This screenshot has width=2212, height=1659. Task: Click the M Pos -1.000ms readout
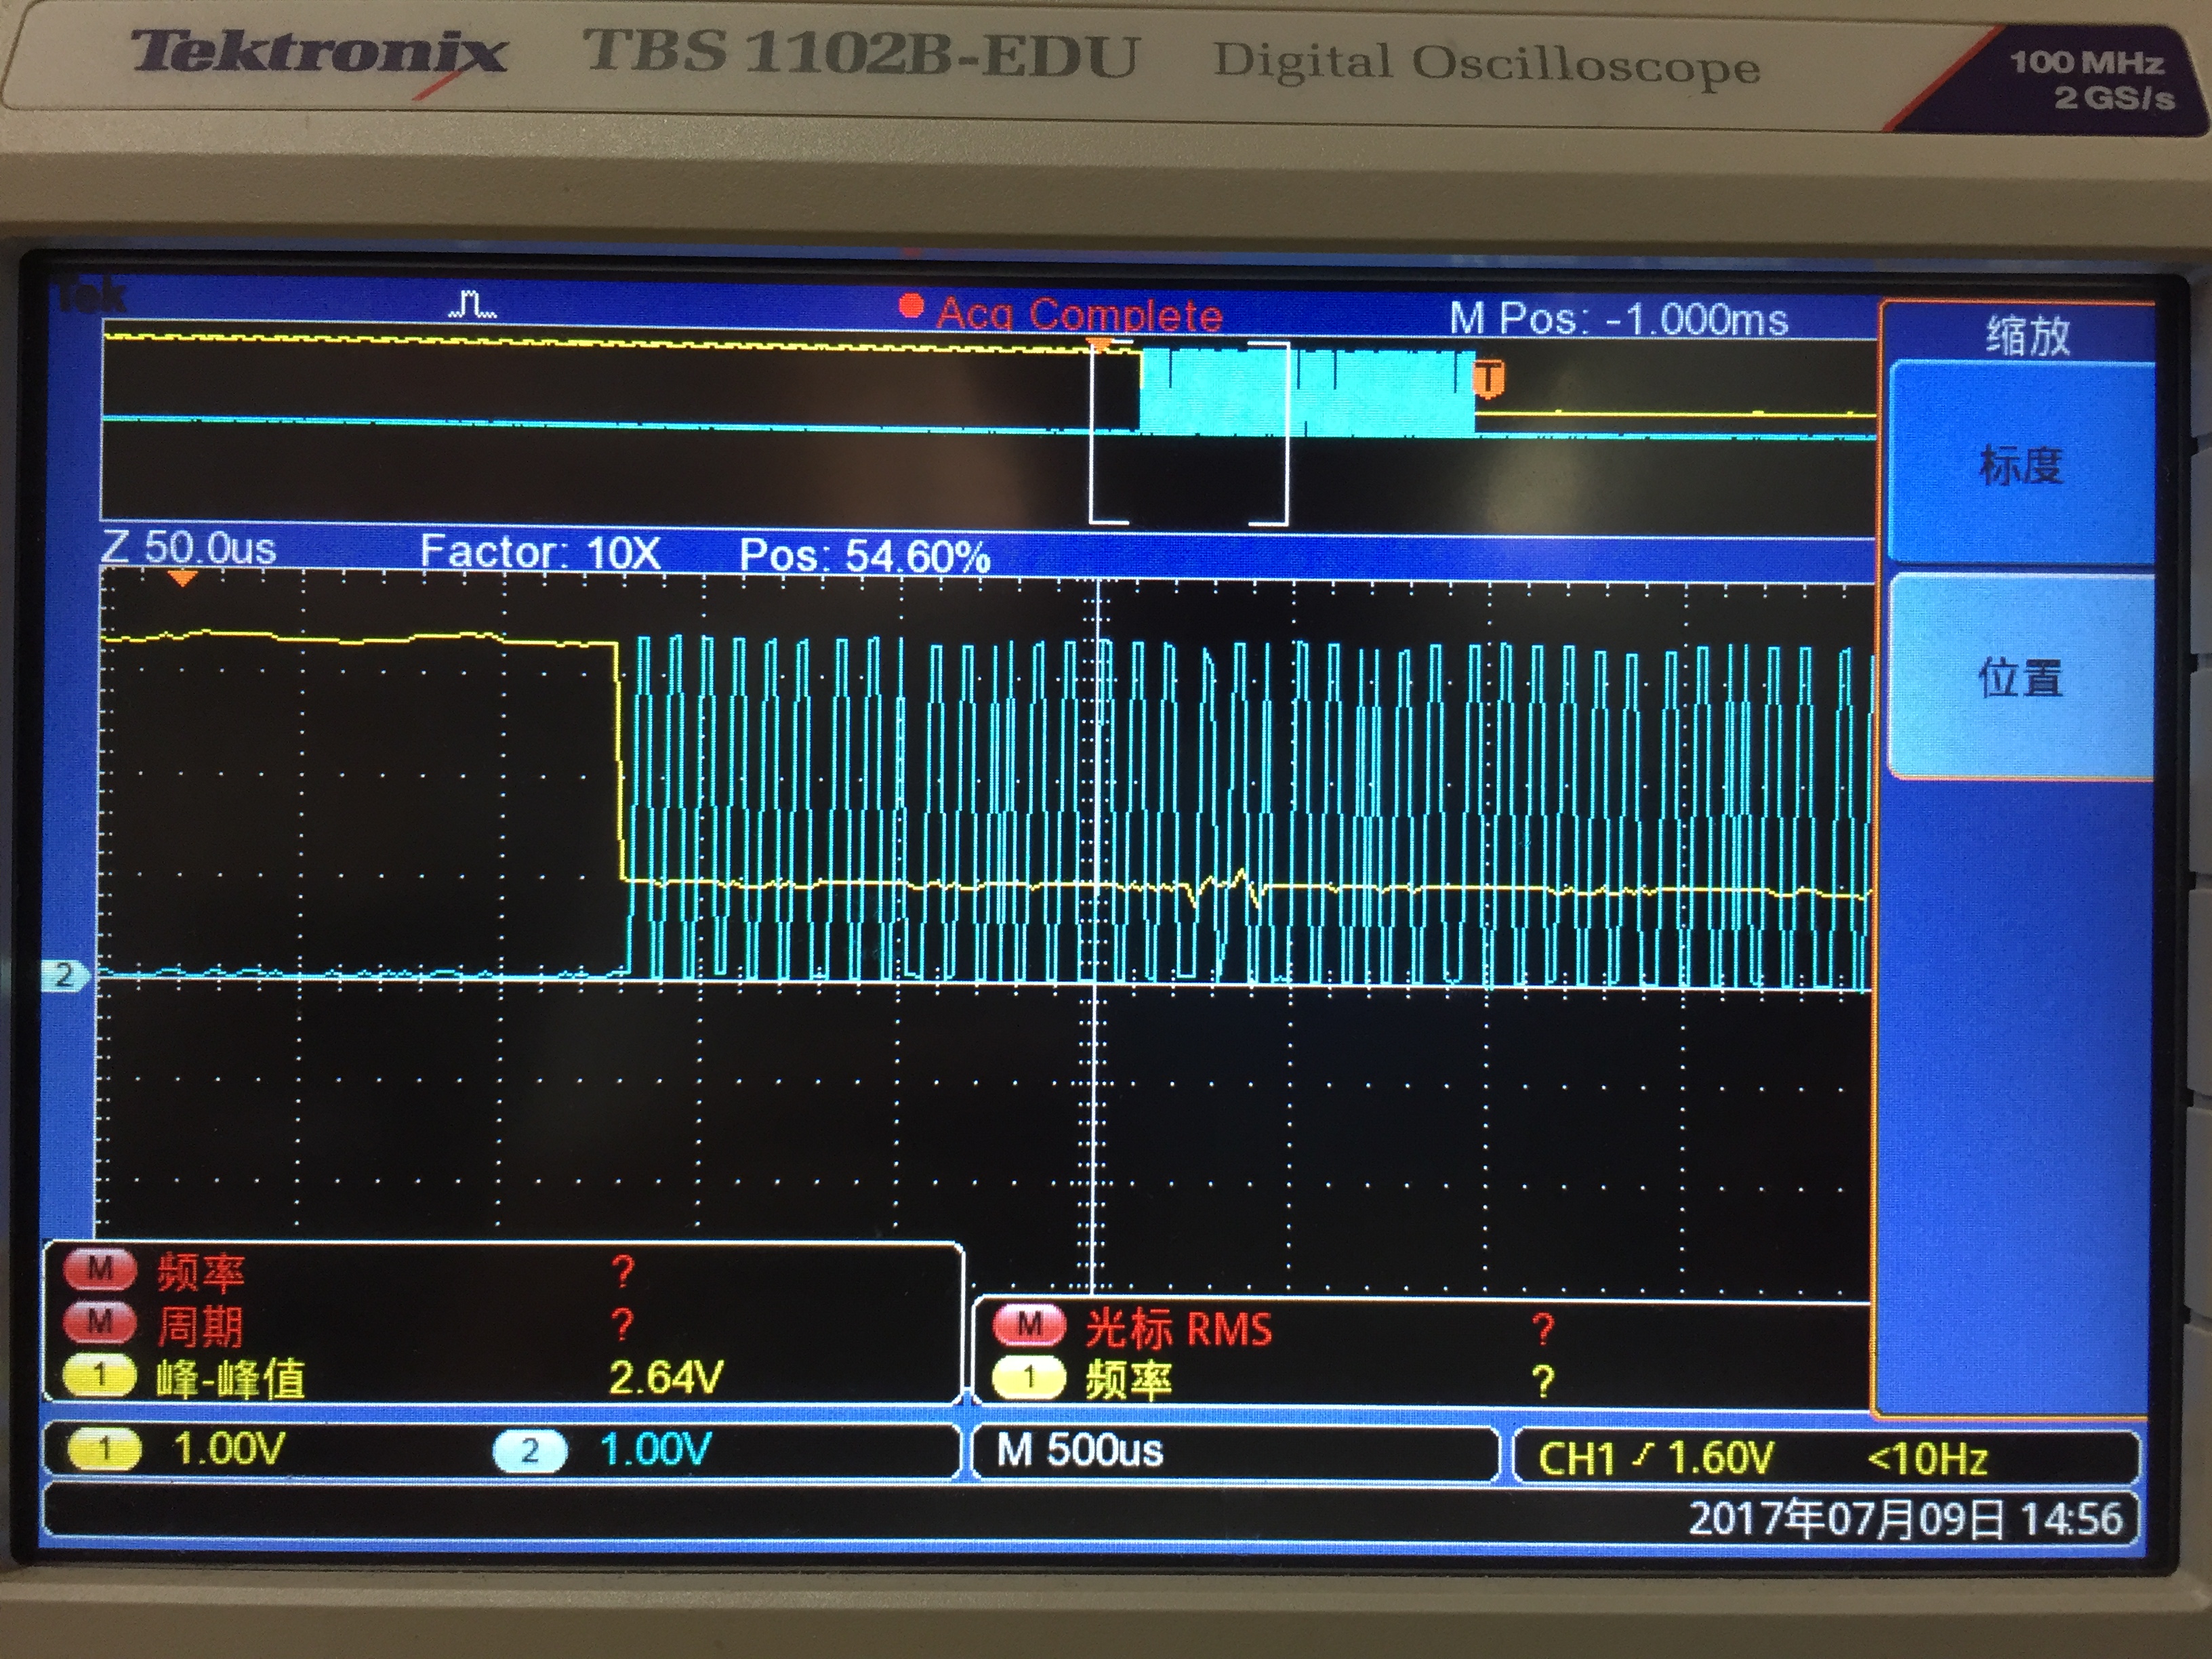(1618, 320)
